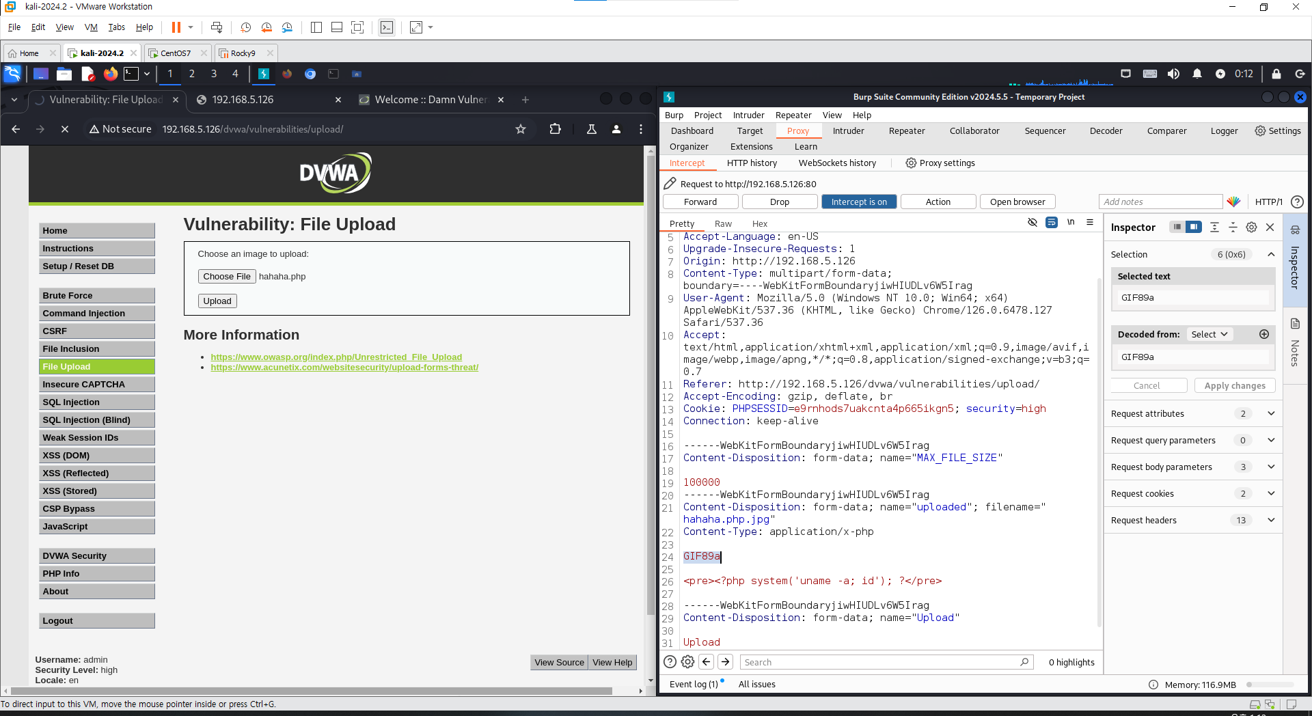Stop page loading in the browser
Viewport: 1312px width, 716px height.
65,129
